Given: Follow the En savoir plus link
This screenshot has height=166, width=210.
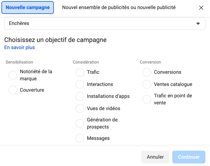Looking at the screenshot, I should tap(20, 48).
